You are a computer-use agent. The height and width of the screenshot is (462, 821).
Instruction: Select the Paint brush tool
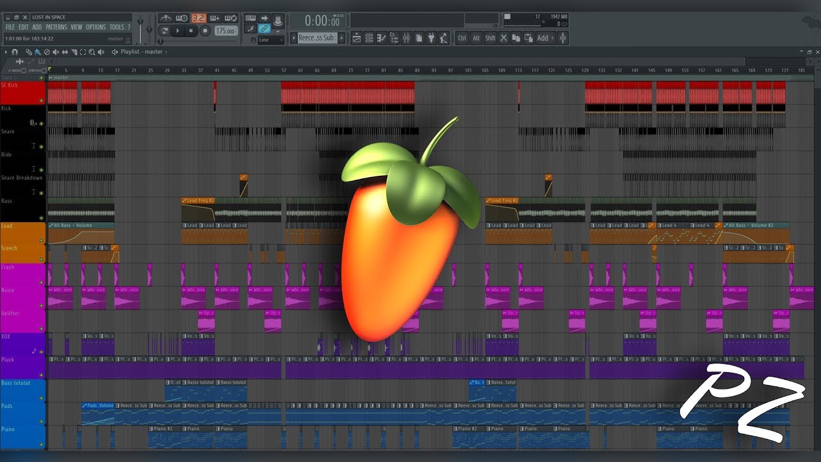point(38,51)
